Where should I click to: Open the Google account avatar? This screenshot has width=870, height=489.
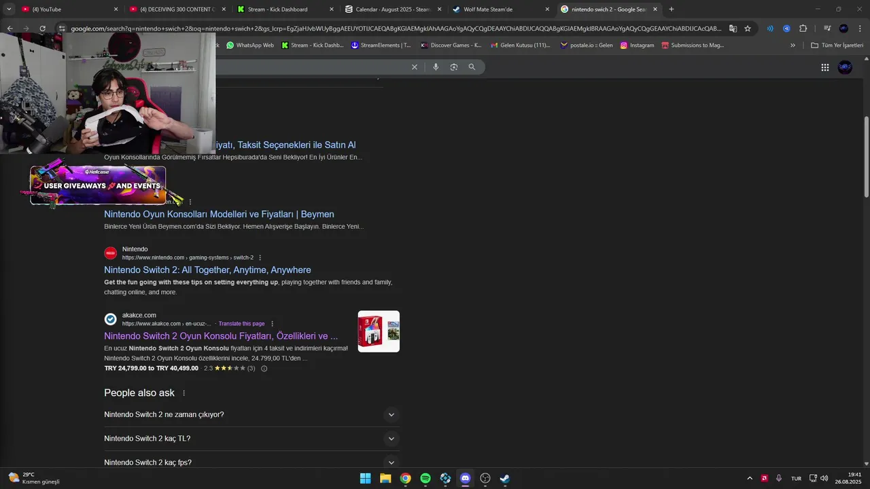(x=845, y=67)
